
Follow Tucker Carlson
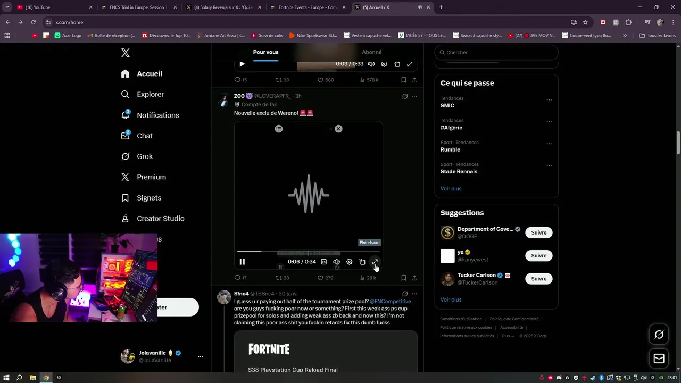coord(538,279)
